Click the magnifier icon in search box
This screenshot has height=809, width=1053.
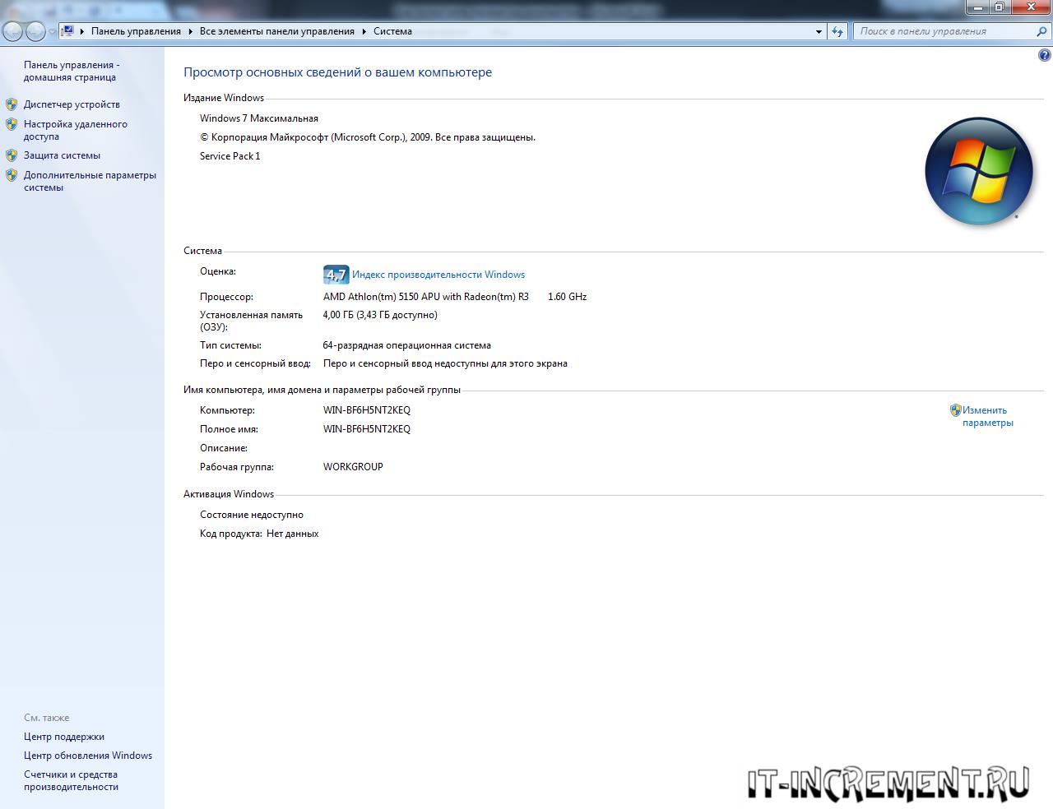[x=1041, y=31]
